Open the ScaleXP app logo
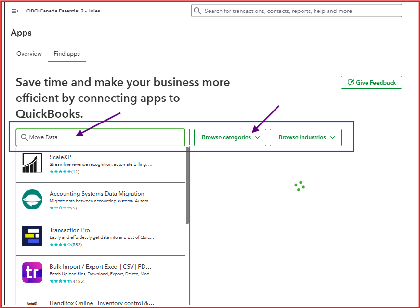The image size is (420, 308). [32, 163]
